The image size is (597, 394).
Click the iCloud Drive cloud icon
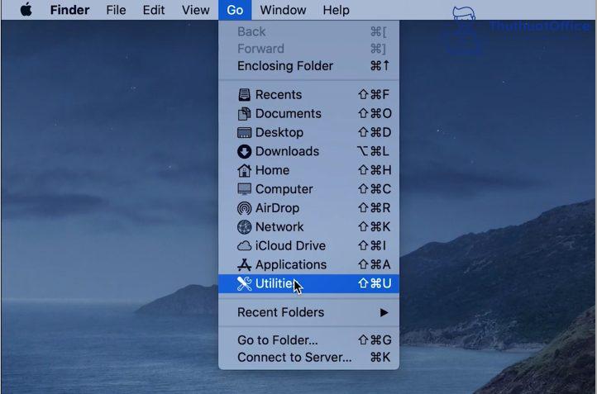[x=244, y=245]
